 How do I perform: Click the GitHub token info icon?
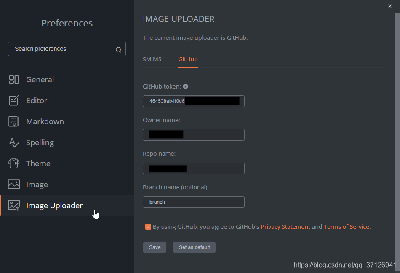click(x=185, y=87)
